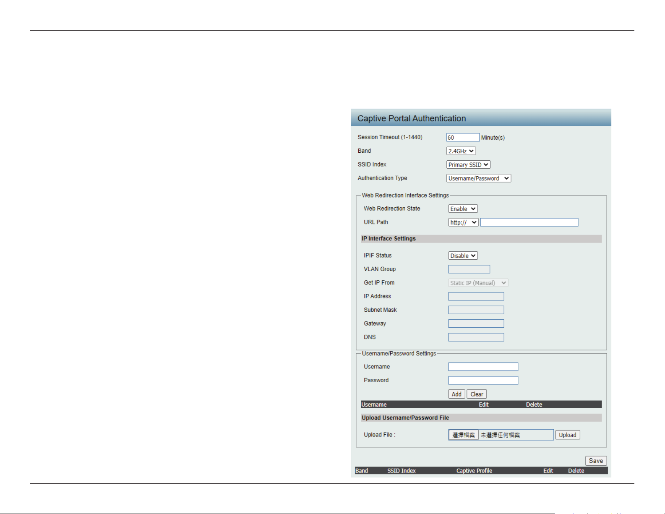Open the Web Redirection State dropdown

tap(463, 209)
